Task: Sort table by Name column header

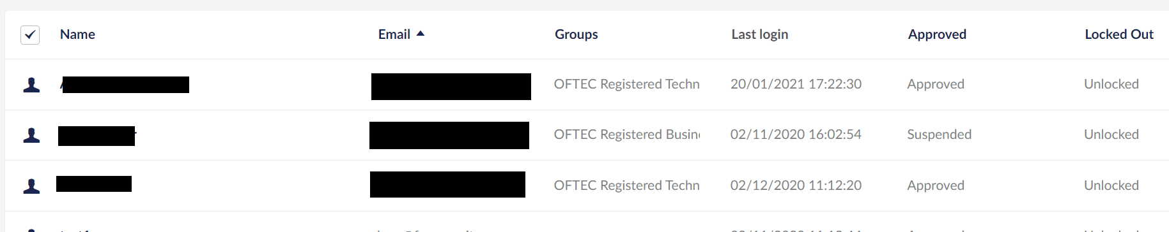Action: click(77, 34)
